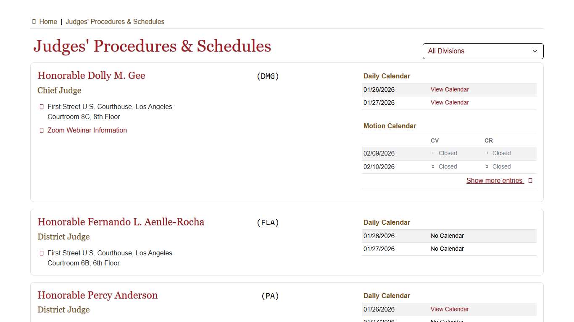
Task: Click the arrow icon beside Show more entries
Action: click(530, 181)
